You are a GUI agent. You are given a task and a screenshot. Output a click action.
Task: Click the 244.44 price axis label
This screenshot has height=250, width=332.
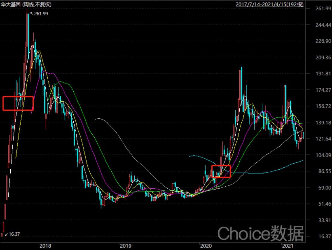point(323,25)
